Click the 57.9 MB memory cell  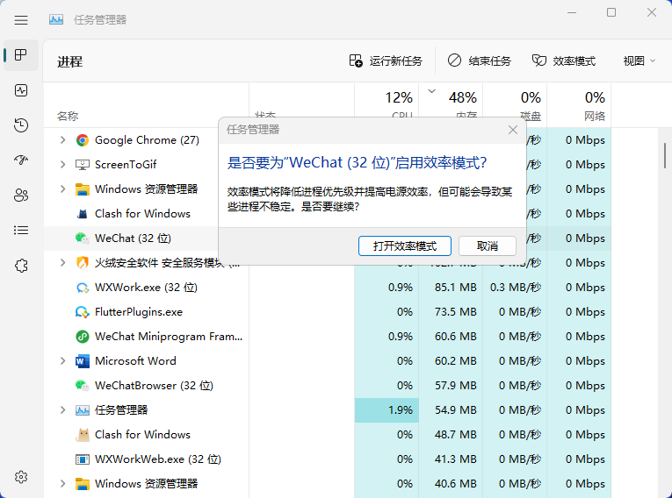tap(451, 386)
